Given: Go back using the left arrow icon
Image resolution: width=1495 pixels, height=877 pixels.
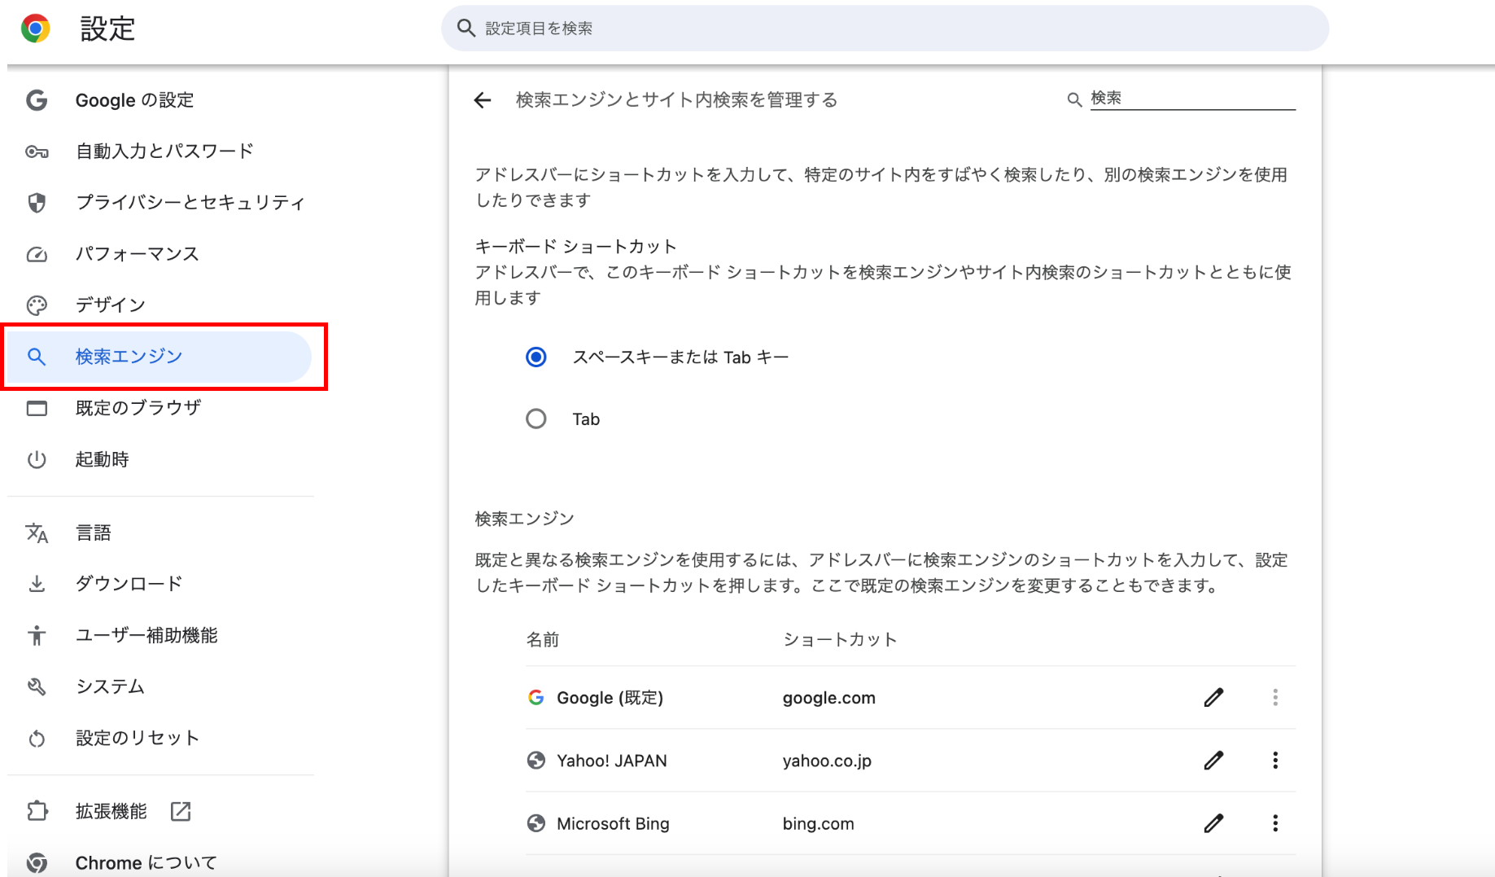Looking at the screenshot, I should [483, 100].
